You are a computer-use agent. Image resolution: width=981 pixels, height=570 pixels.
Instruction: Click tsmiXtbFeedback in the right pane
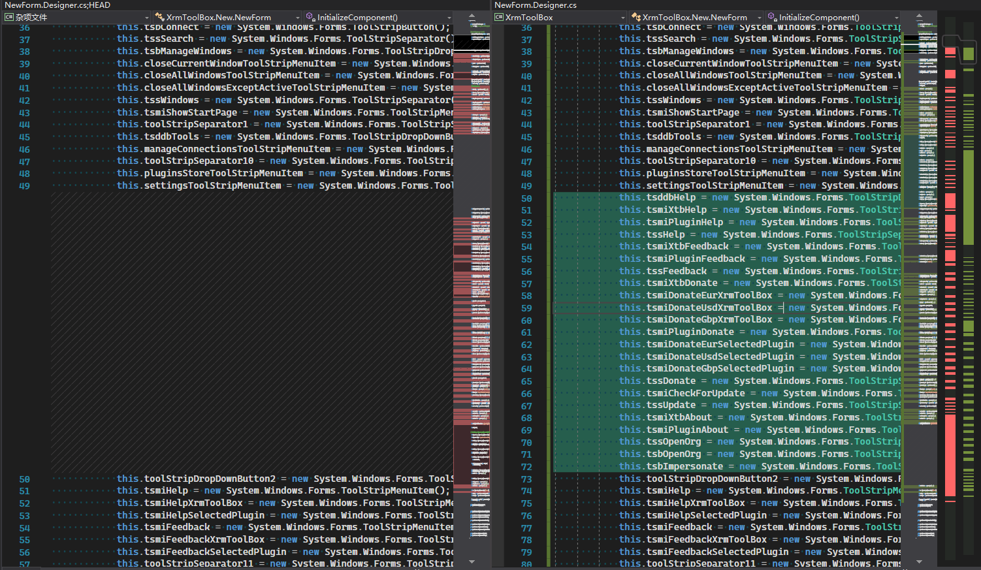pos(687,247)
